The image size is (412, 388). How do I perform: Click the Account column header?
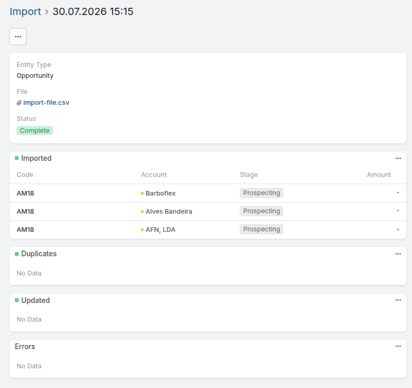click(x=154, y=175)
